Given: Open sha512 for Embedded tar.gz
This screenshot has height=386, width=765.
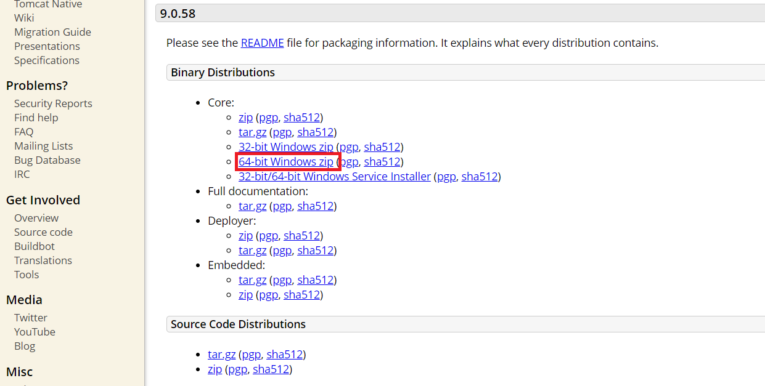Looking at the screenshot, I should point(315,280).
